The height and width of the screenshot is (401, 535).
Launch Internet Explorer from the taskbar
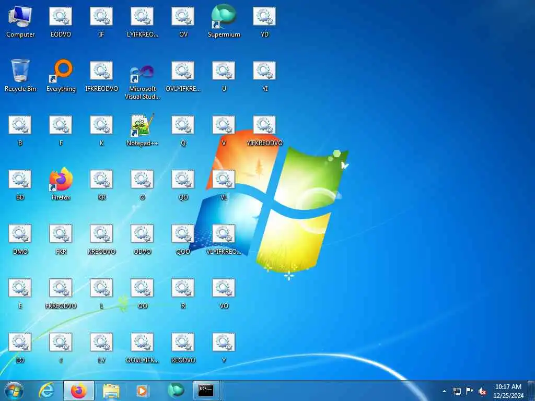click(x=46, y=391)
